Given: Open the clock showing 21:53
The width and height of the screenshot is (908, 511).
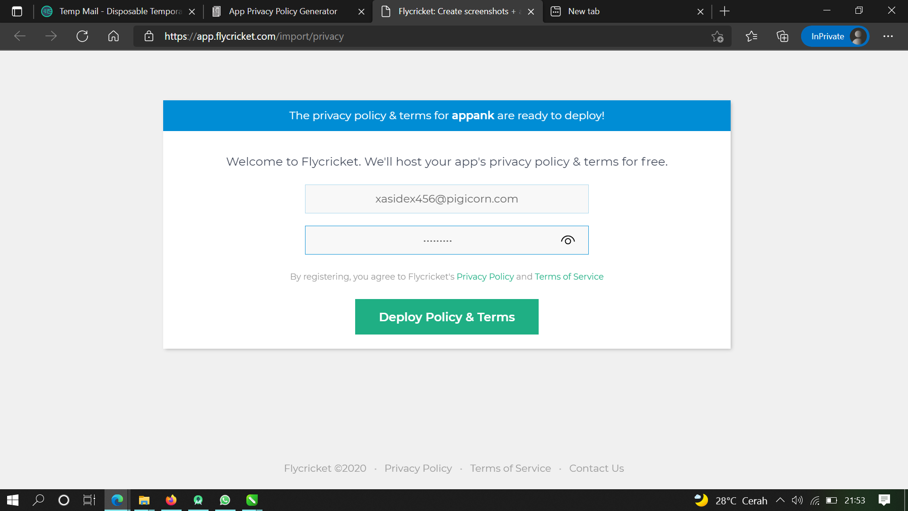Looking at the screenshot, I should pyautogui.click(x=855, y=500).
